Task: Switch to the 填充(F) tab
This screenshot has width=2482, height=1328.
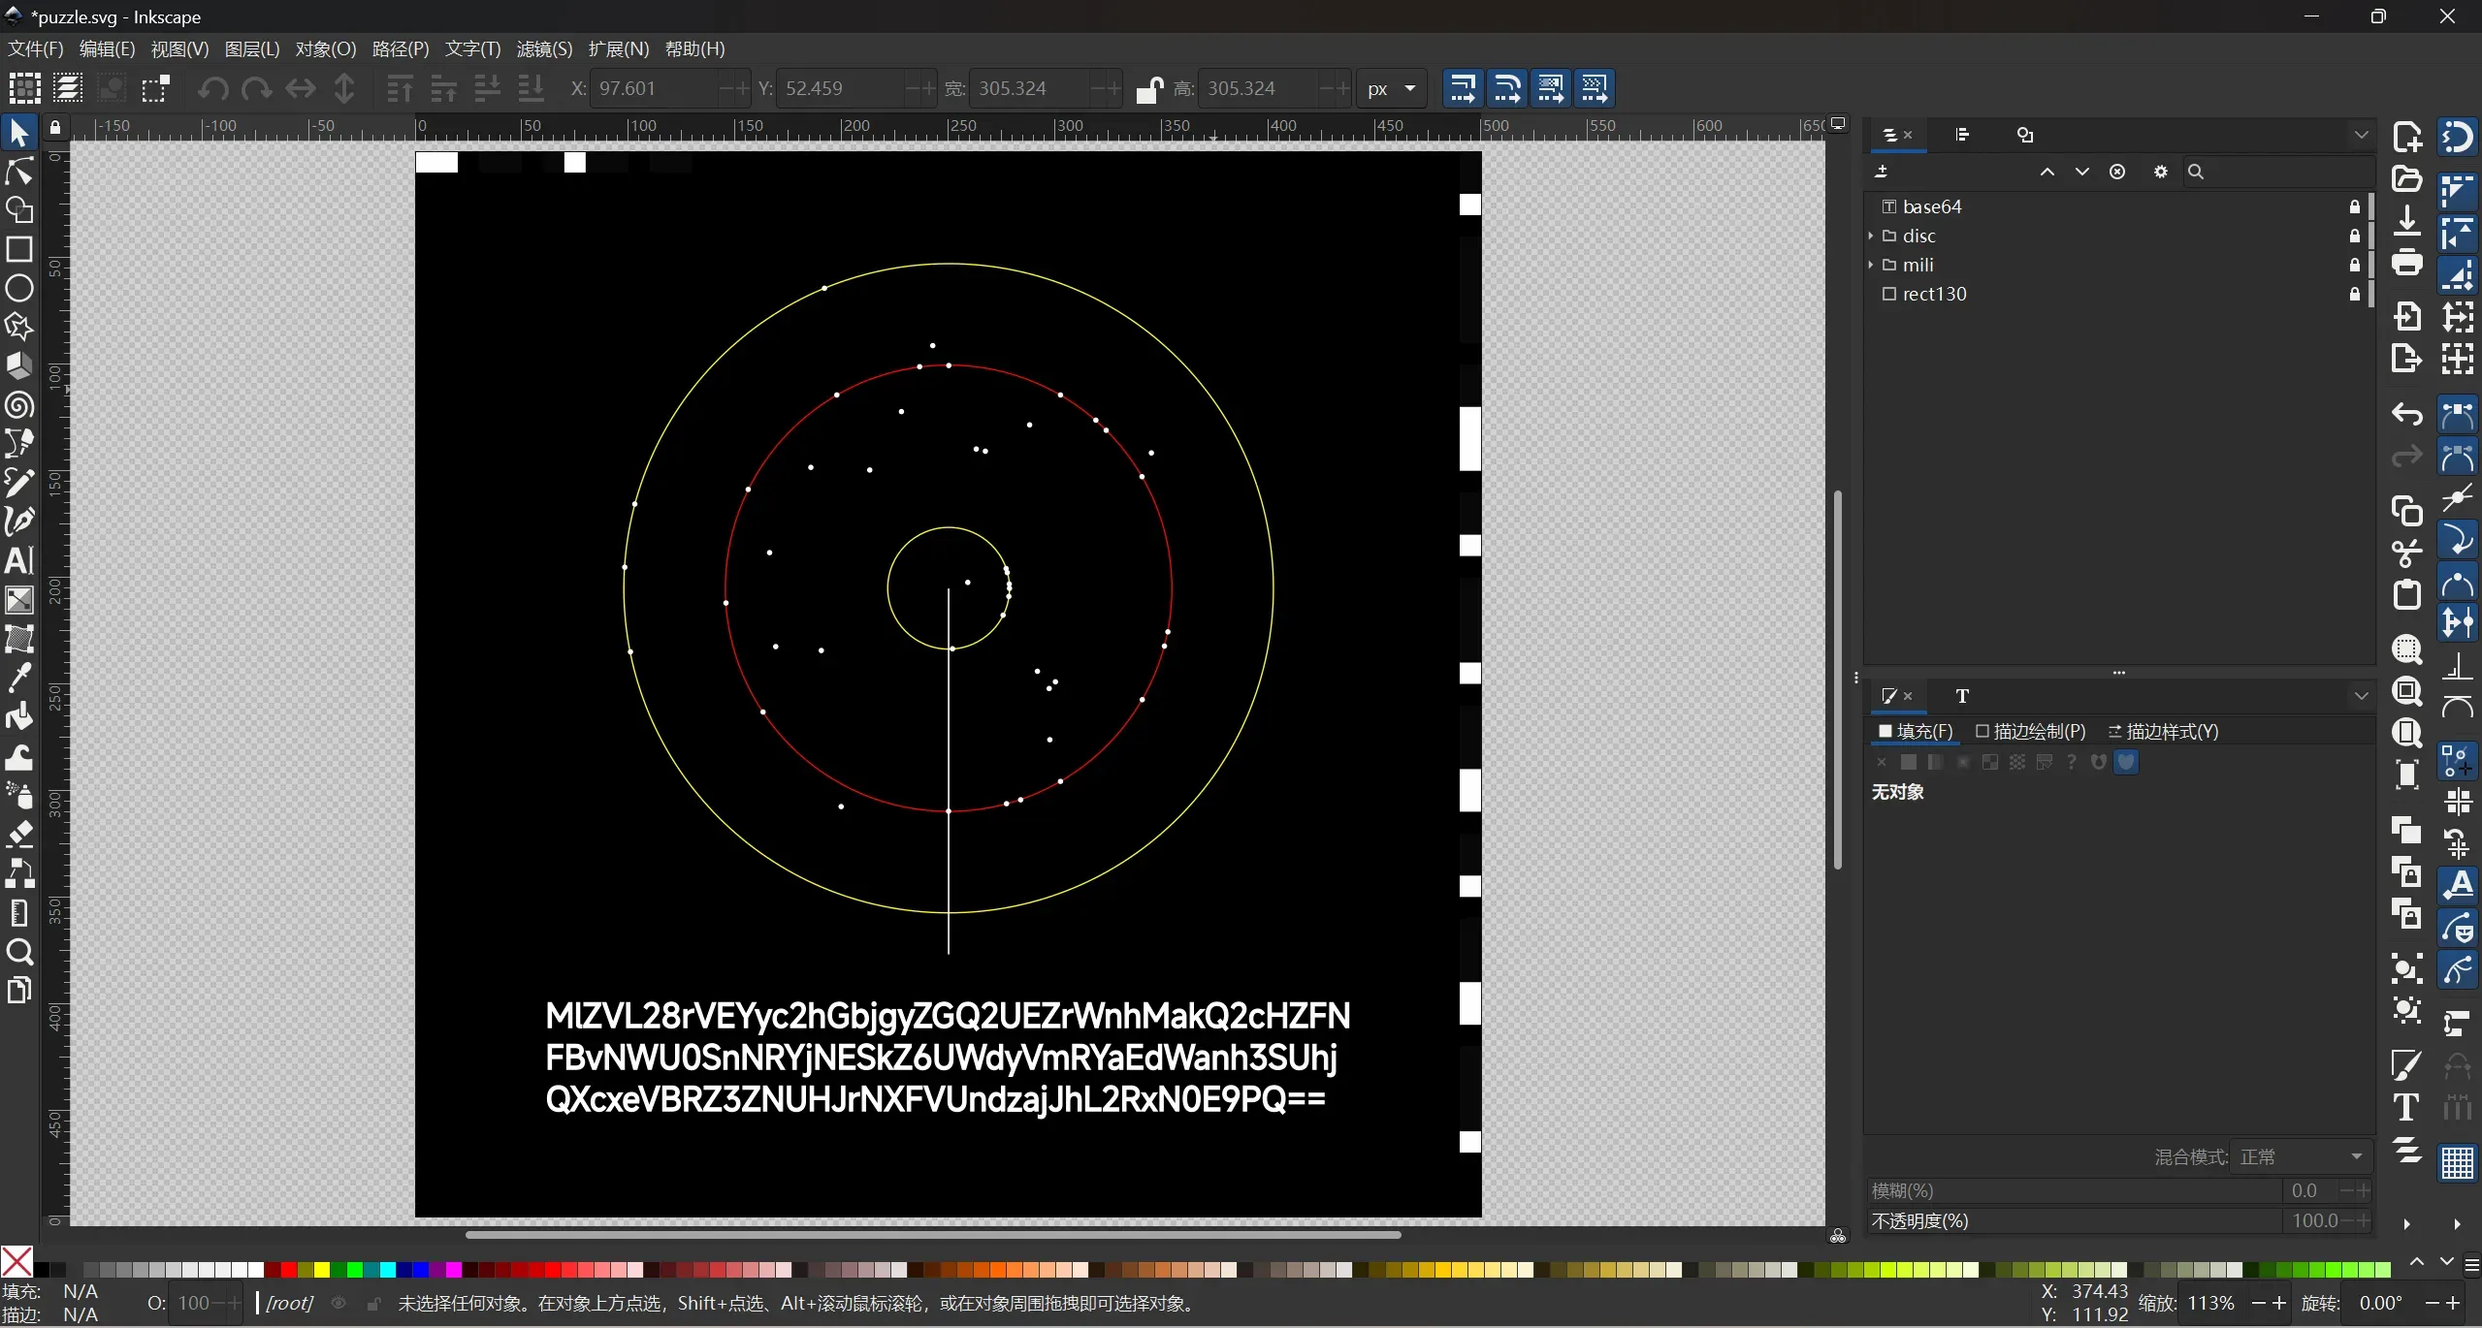Action: 1915,732
